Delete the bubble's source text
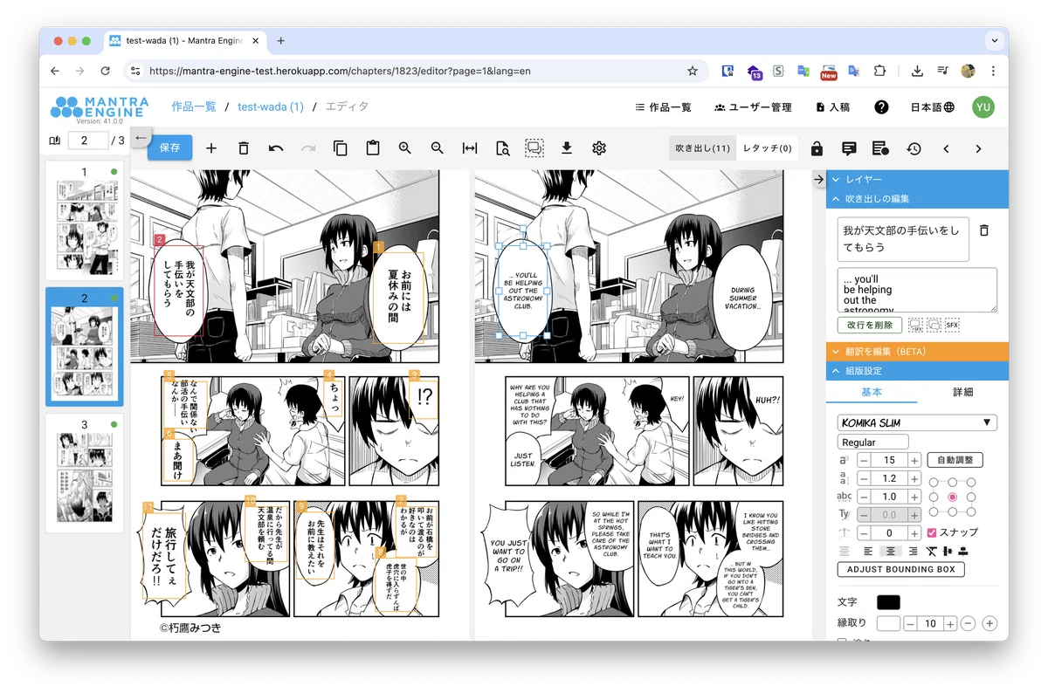 (x=984, y=230)
